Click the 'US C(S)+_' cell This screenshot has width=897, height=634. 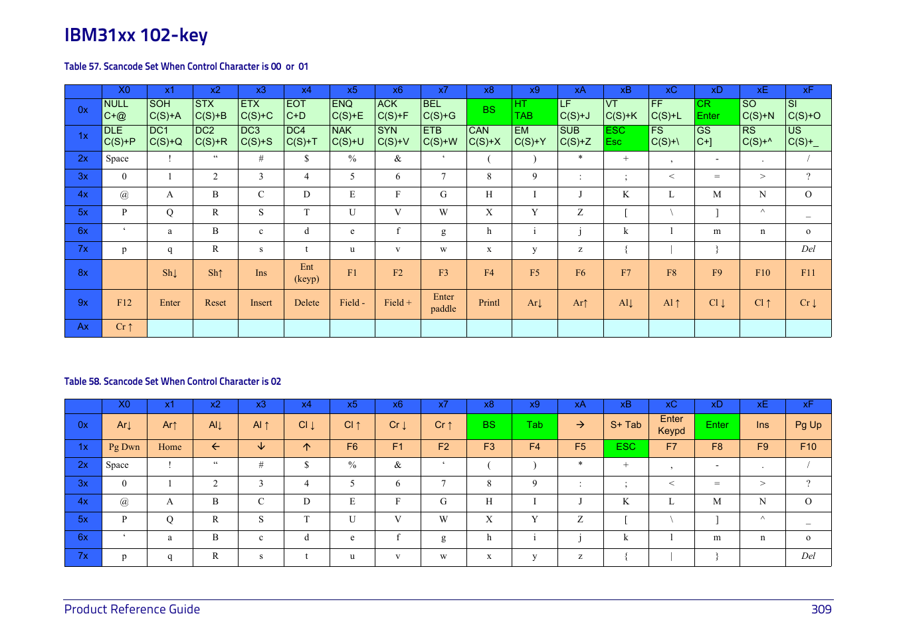[x=809, y=137]
